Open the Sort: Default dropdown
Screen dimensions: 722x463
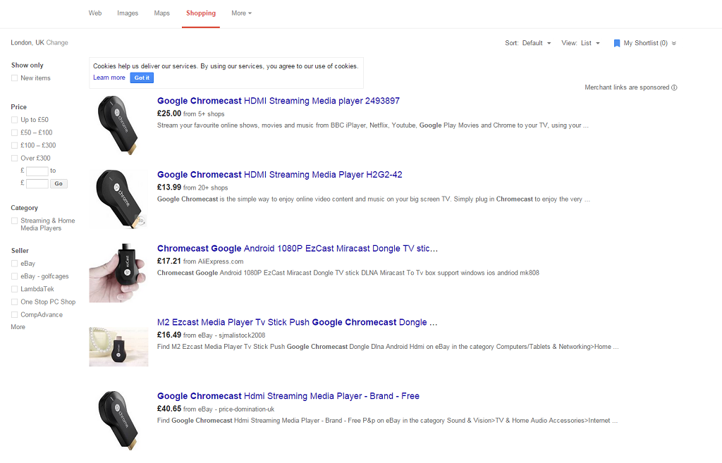[527, 43]
